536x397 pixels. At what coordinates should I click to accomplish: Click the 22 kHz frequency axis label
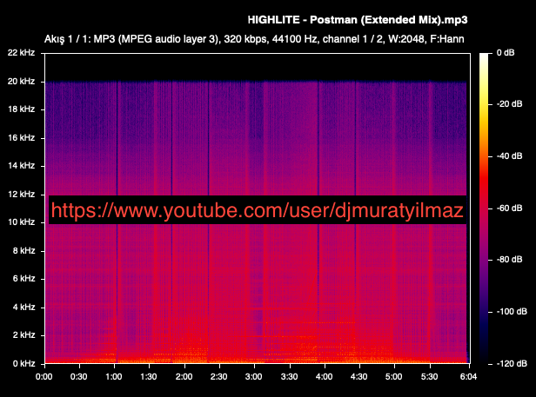click(x=21, y=53)
